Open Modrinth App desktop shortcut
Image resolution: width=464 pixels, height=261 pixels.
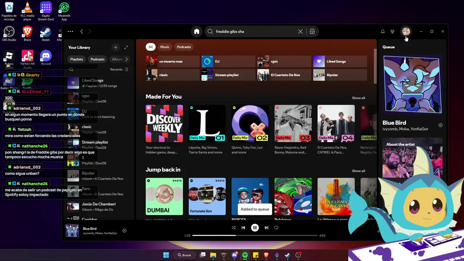pyautogui.click(x=64, y=11)
